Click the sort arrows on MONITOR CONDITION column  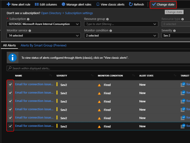pyautogui.click(x=134, y=76)
